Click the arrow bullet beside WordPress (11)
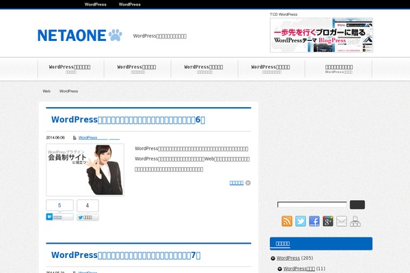 [x=279, y=269]
